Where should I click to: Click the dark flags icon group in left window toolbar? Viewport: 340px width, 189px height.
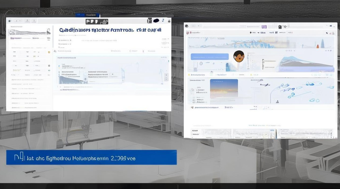click(x=97, y=21)
